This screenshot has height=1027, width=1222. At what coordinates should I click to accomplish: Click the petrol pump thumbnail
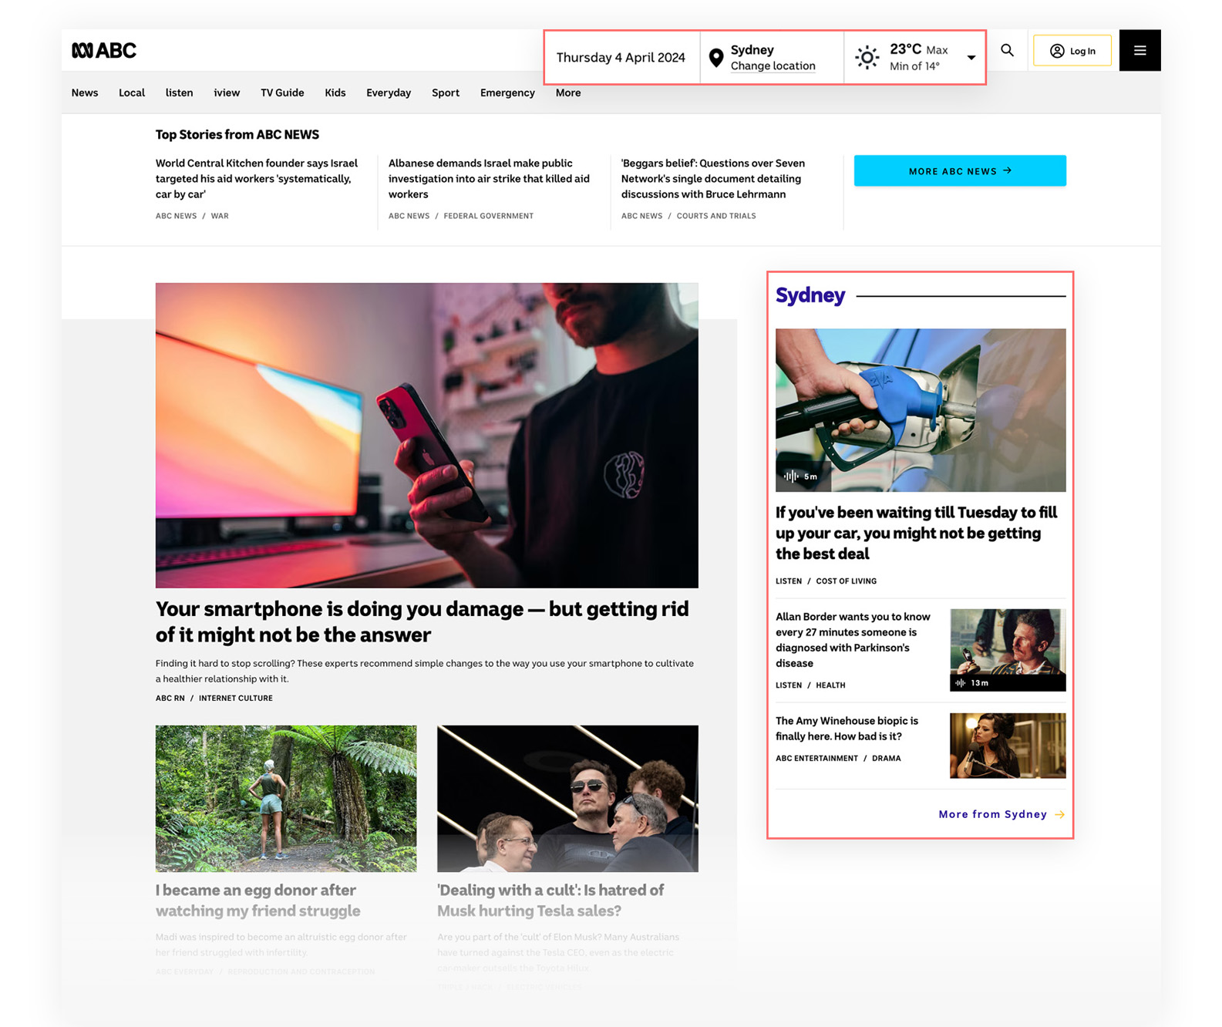click(x=921, y=410)
